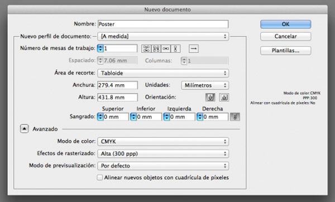This screenshot has width=335, height=202.
Task: Select arrange by column artboard icon
Action: 175,49
